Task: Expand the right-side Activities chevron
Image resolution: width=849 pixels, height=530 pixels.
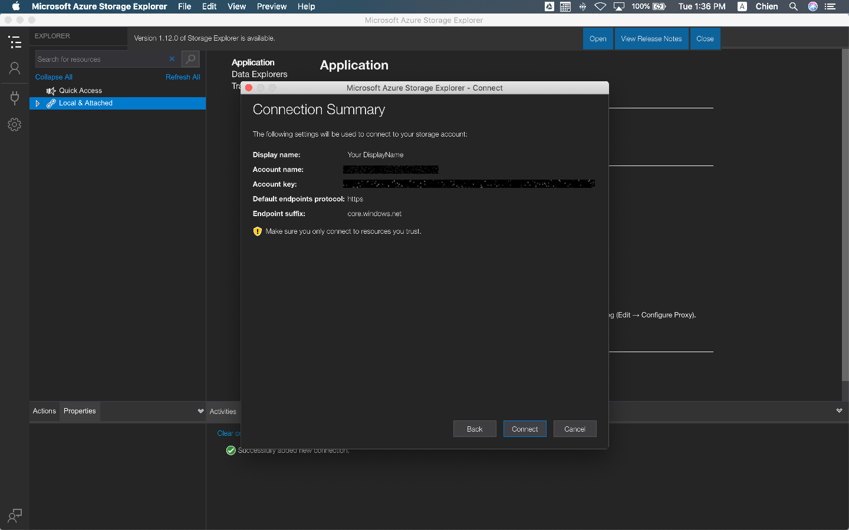Action: pos(839,411)
